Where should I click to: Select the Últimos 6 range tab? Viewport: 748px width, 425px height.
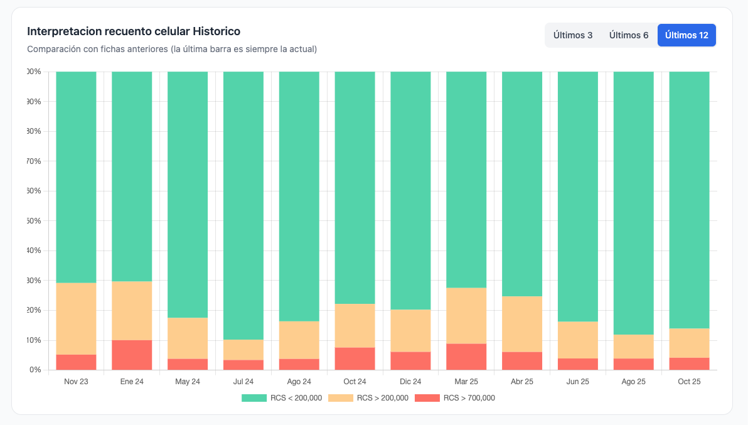[x=629, y=35]
